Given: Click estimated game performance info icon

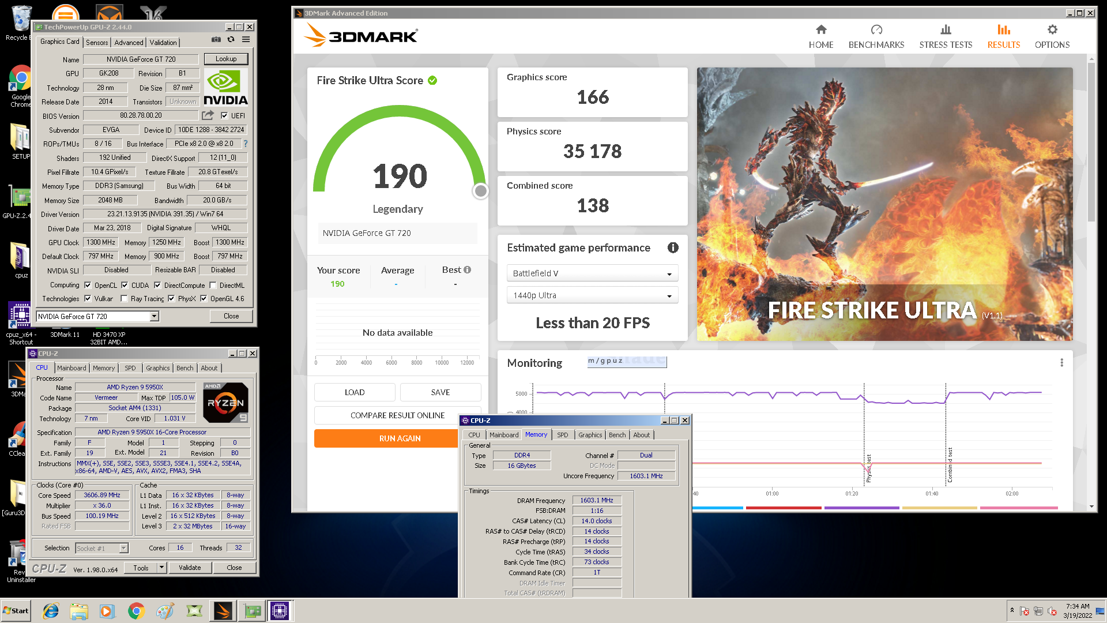Looking at the screenshot, I should pos(673,247).
